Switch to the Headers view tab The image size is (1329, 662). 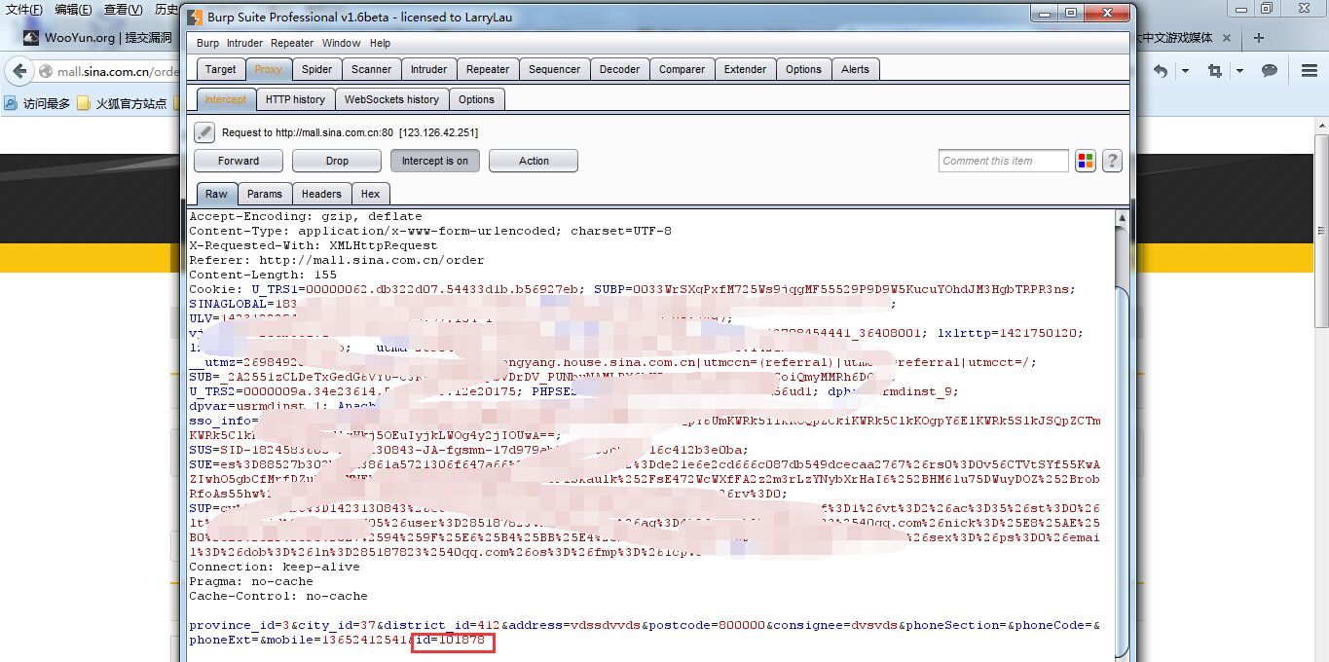pyautogui.click(x=321, y=194)
